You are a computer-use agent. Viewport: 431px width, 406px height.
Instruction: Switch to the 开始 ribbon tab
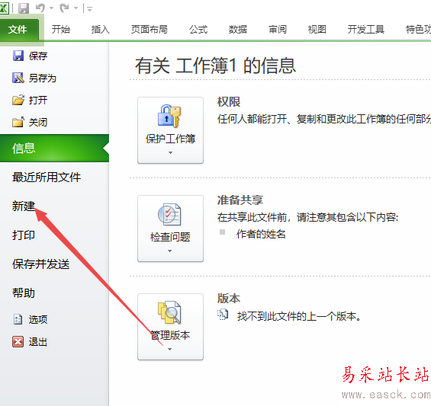click(x=61, y=29)
